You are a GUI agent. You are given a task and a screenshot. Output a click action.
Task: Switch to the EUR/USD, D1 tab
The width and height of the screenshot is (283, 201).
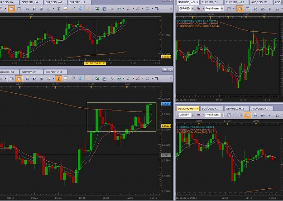(x=211, y=2)
